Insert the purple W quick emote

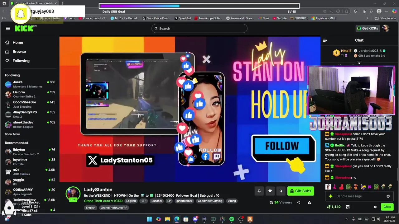pyautogui.click(x=369, y=187)
